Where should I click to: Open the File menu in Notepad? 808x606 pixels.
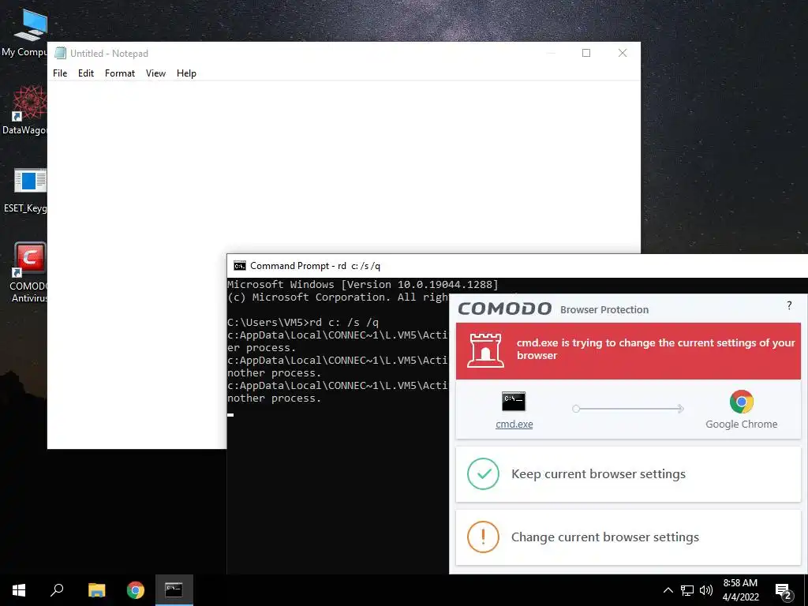60,73
